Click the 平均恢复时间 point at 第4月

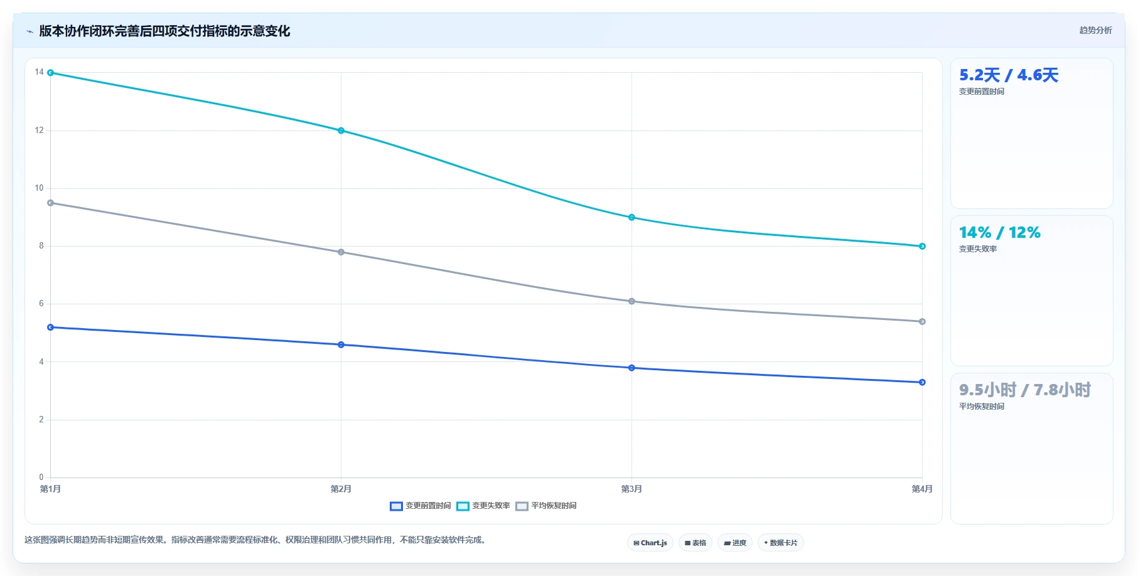pos(922,322)
